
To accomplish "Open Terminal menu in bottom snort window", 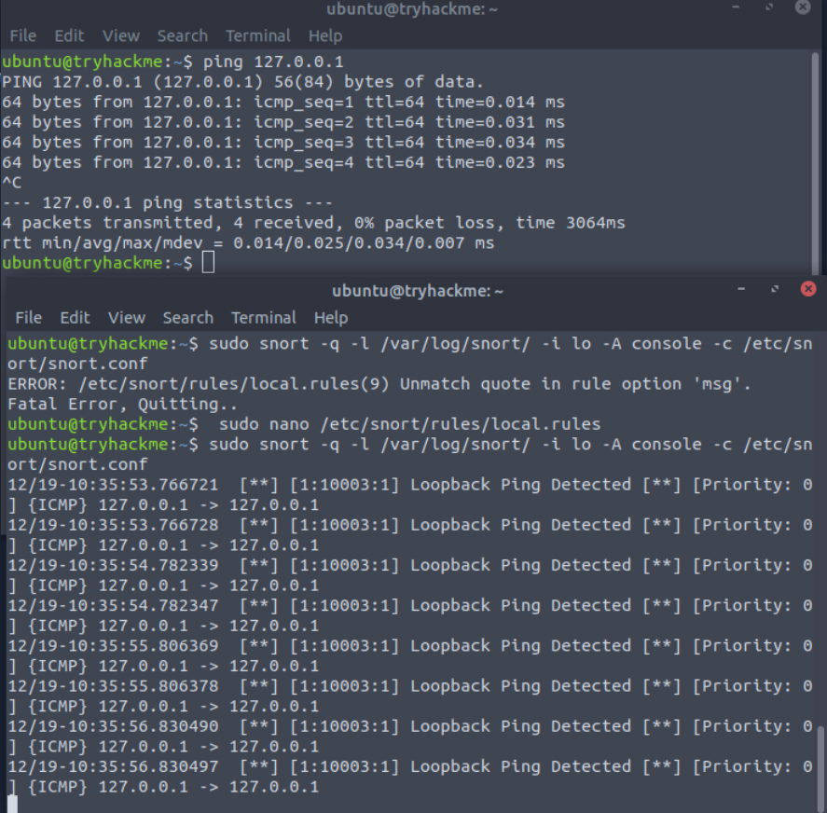I will click(264, 318).
